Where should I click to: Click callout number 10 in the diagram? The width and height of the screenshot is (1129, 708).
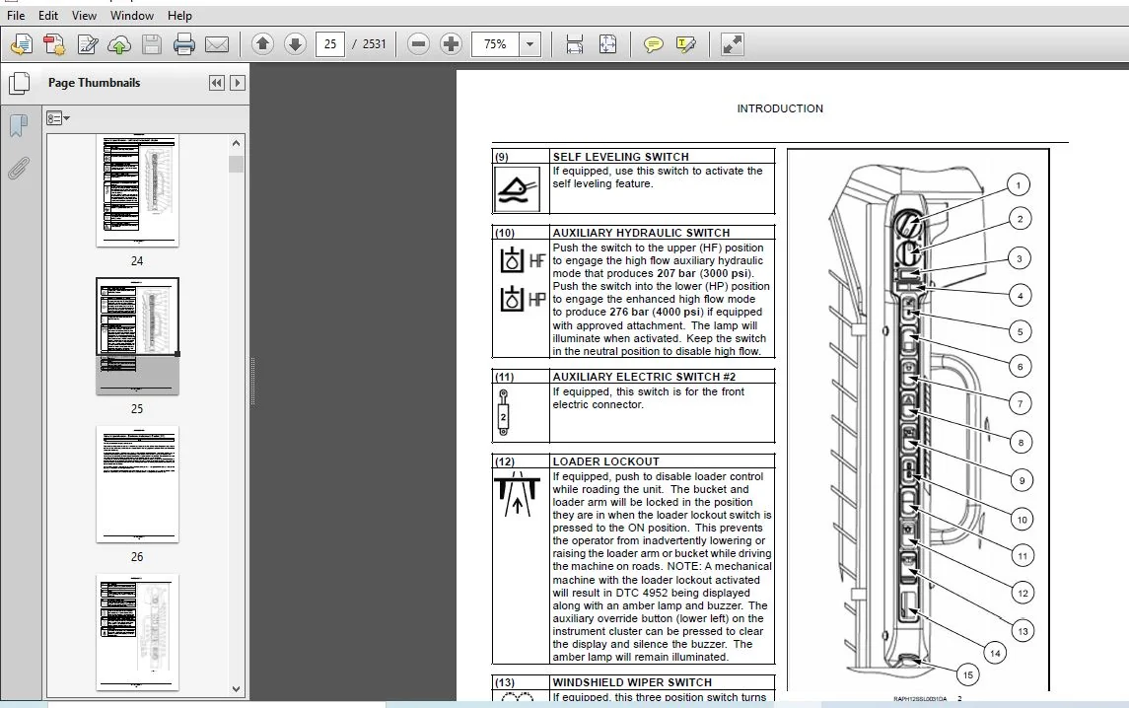(1022, 520)
